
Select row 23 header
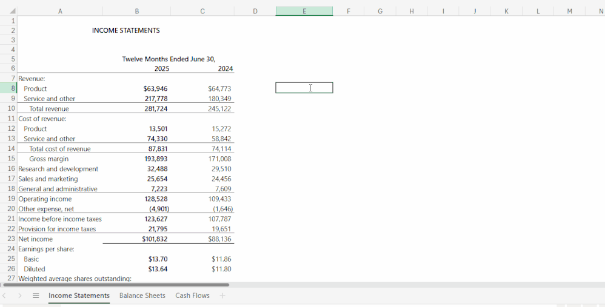pyautogui.click(x=8, y=239)
